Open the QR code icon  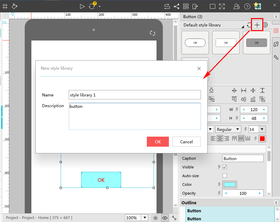pyautogui.click(x=186, y=7)
